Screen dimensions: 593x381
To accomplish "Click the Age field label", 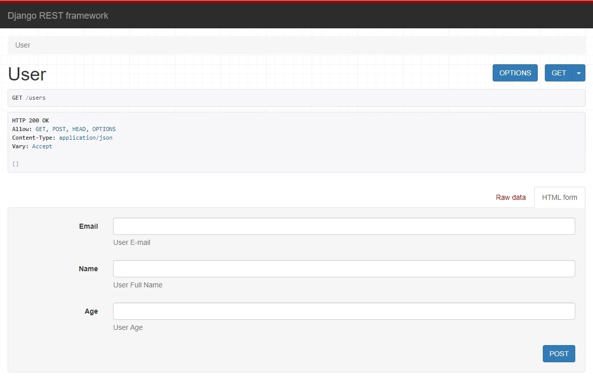I will pyautogui.click(x=91, y=311).
